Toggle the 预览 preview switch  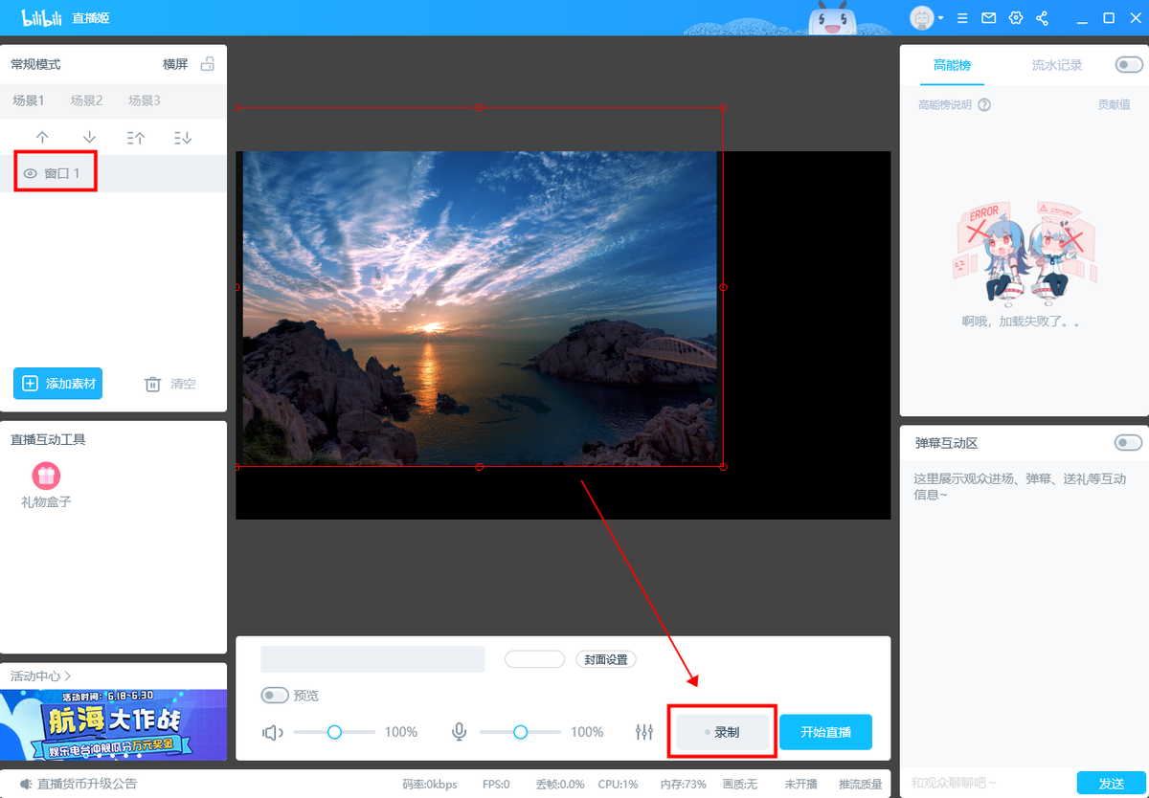point(275,696)
